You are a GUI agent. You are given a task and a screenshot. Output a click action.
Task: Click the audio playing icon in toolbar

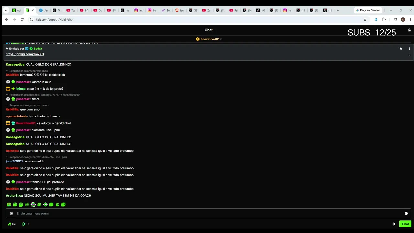click(x=376, y=20)
